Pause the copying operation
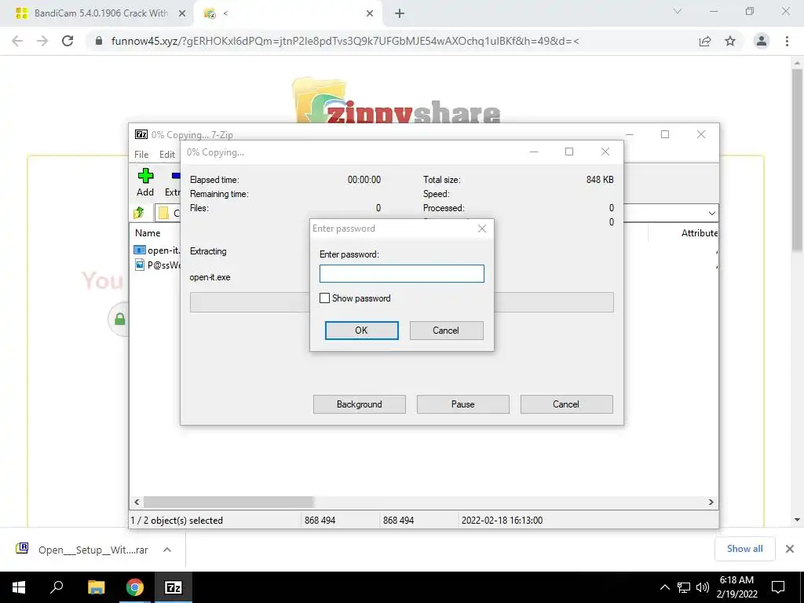 pyautogui.click(x=463, y=404)
